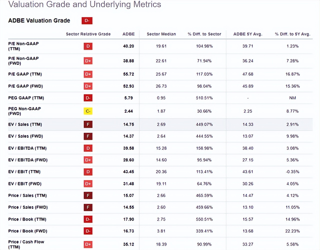The height and width of the screenshot is (250, 320).
Task: Click the % Diff. to Sector column header
Action: click(204, 34)
